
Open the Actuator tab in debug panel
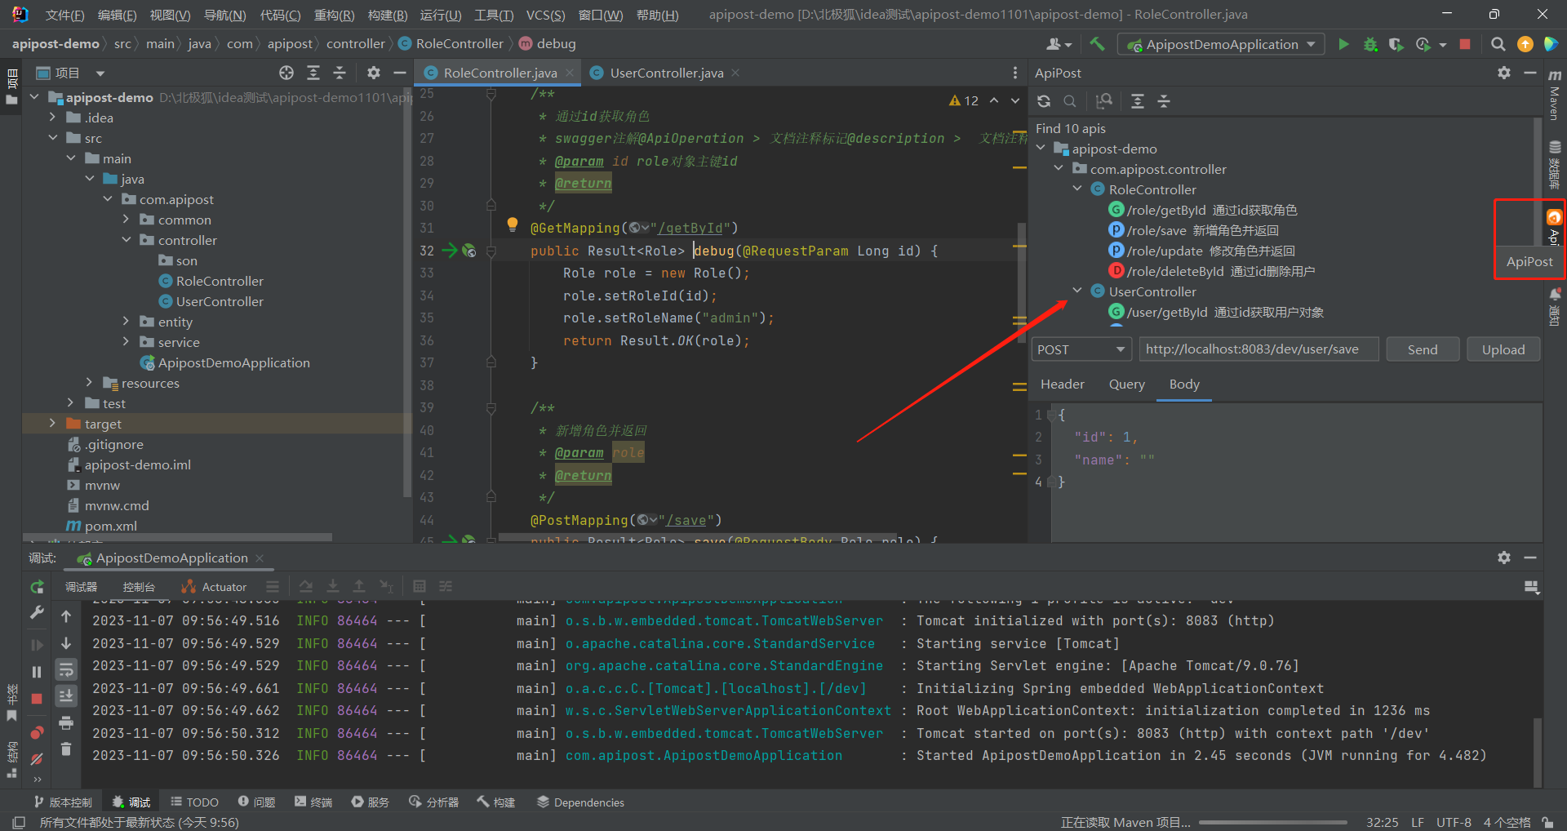tap(214, 587)
